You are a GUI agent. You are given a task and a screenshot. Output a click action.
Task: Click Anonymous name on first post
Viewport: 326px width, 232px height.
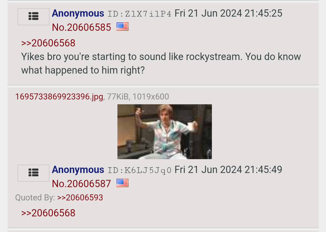[78, 14]
